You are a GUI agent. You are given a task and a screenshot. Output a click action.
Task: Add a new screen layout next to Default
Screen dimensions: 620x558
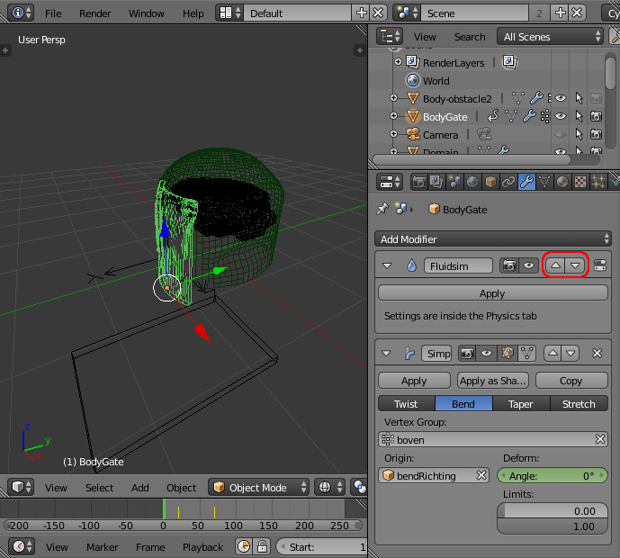(x=362, y=13)
